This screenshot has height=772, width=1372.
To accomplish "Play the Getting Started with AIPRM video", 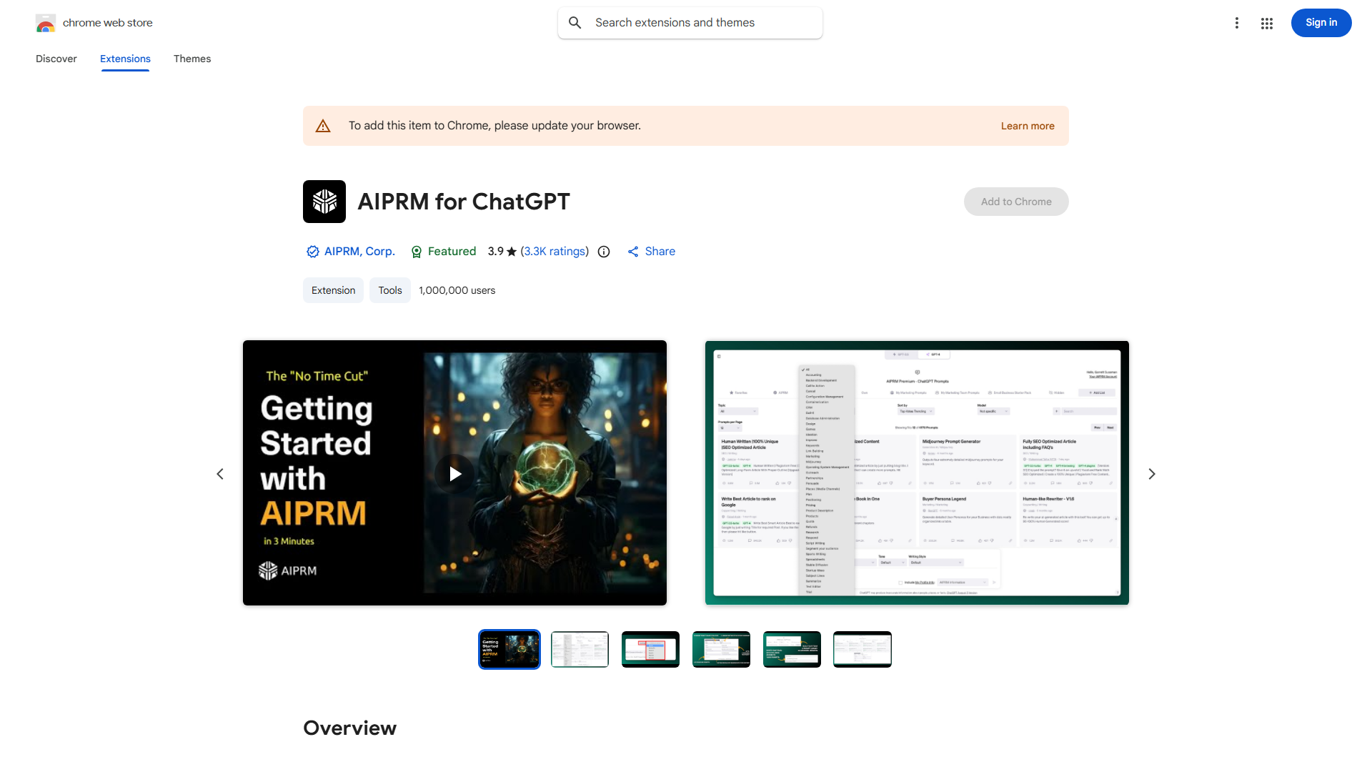I will coord(454,473).
